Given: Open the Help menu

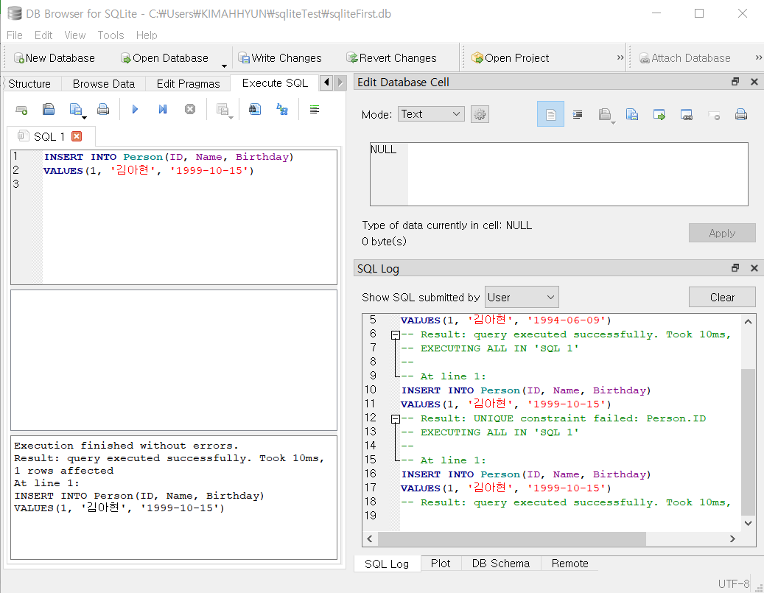Looking at the screenshot, I should tap(147, 35).
